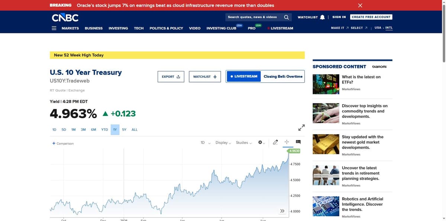Go to the PRO section
Viewport: 446px width, 221px height.
(252, 28)
